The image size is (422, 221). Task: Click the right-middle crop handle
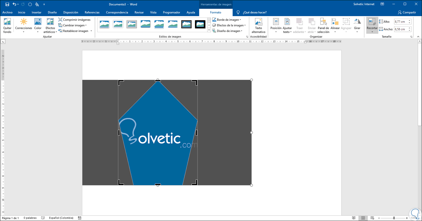click(x=196, y=132)
